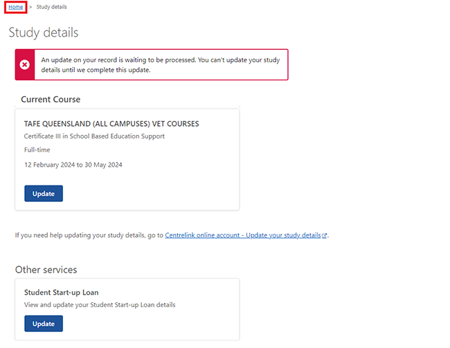Click the Study details page heading
450x348 pixels.
tap(44, 33)
